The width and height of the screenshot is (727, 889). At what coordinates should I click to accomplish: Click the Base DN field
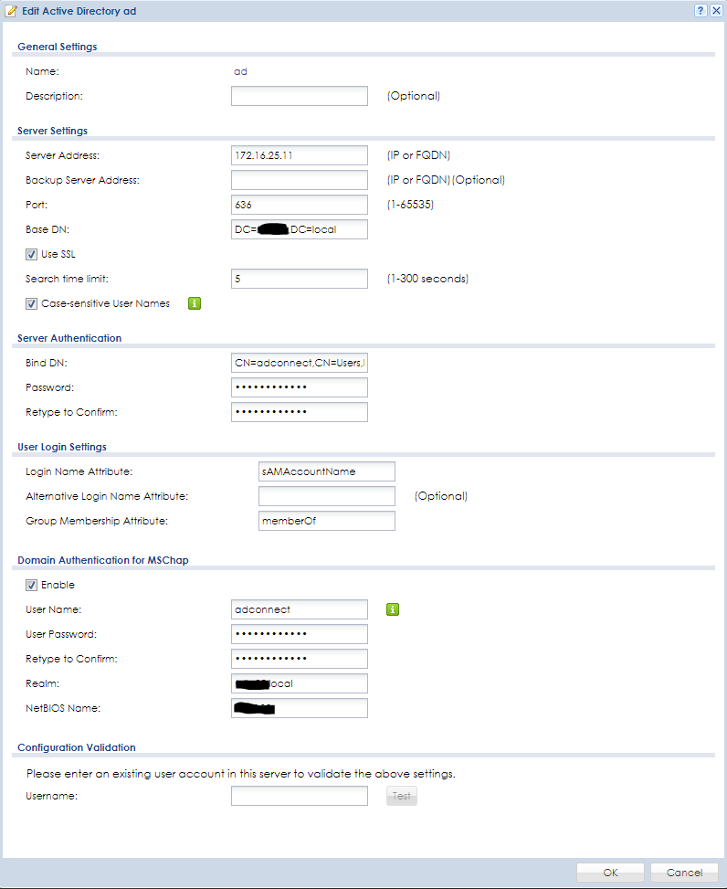(x=300, y=229)
